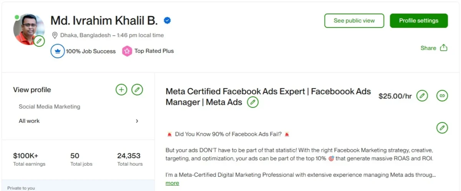
Task: Expand All work chevron arrow
Action: pos(137,121)
